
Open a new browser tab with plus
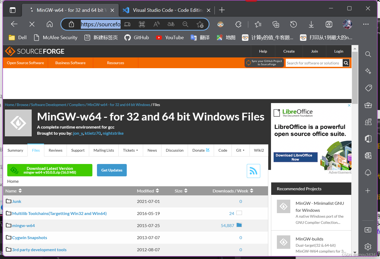pyautogui.click(x=222, y=10)
